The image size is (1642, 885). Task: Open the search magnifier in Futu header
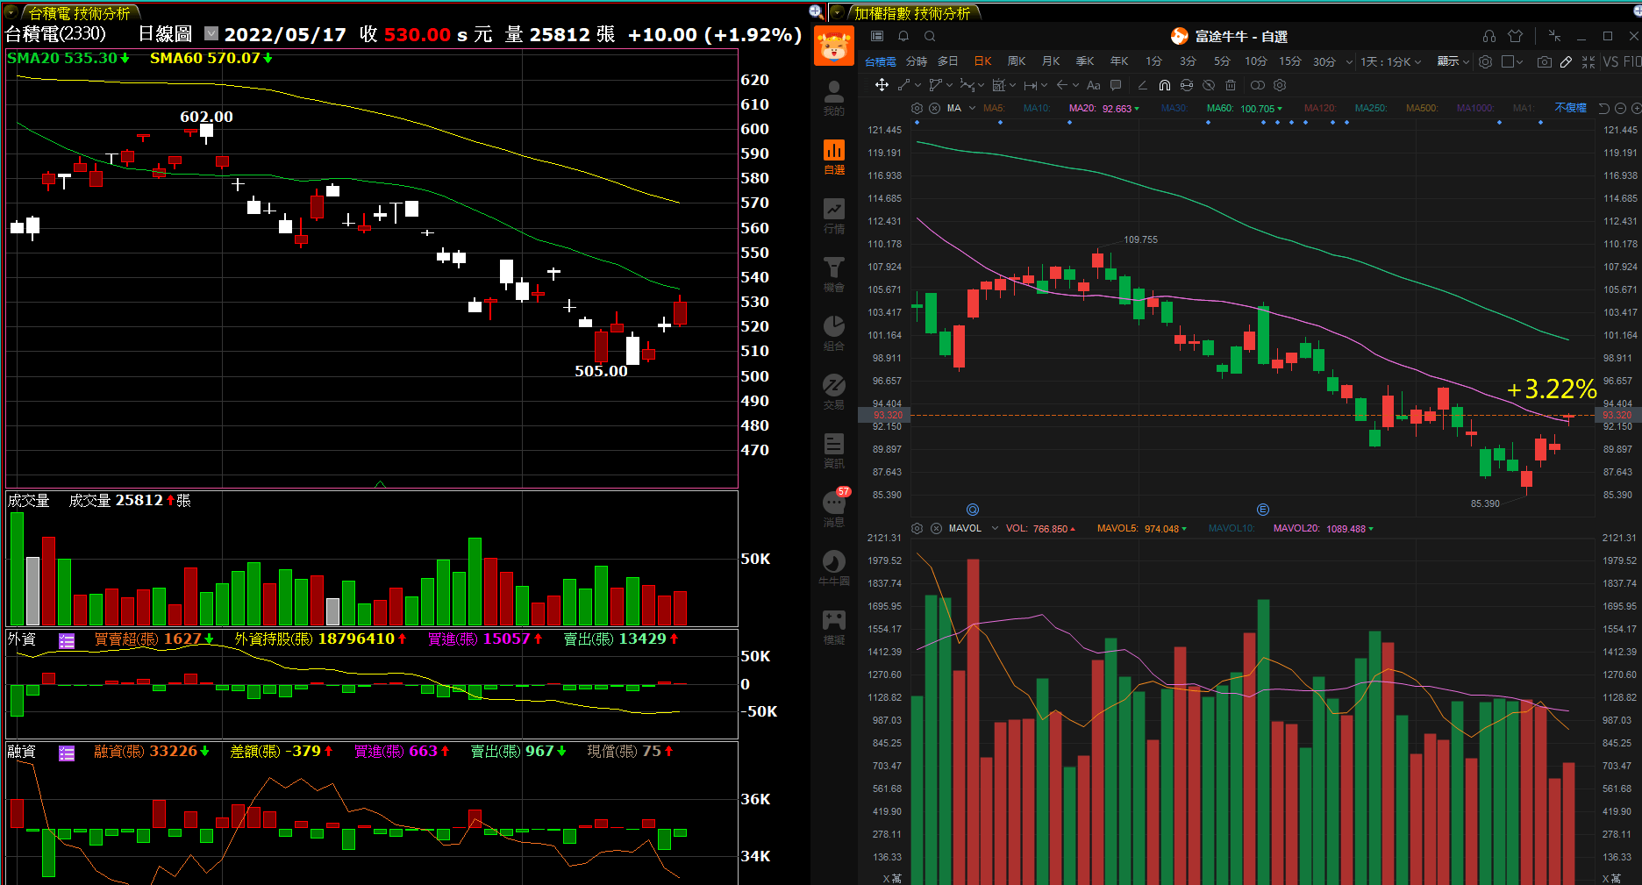930,36
